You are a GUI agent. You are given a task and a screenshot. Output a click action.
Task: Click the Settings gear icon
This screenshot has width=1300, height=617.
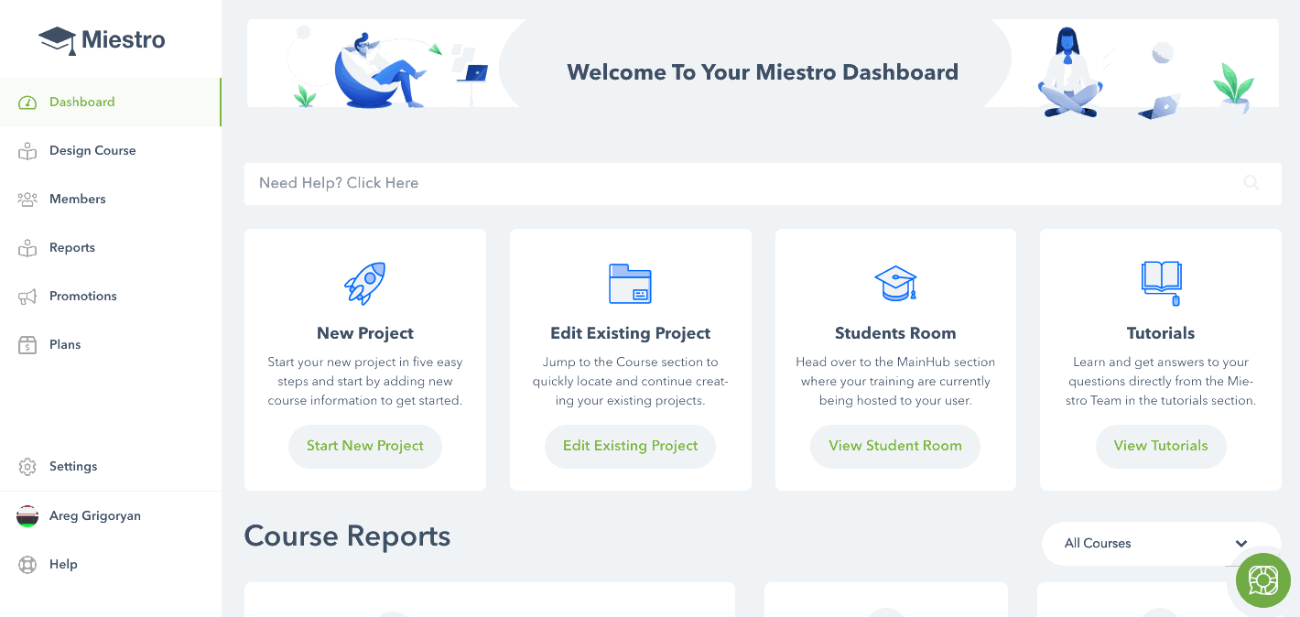tap(27, 467)
